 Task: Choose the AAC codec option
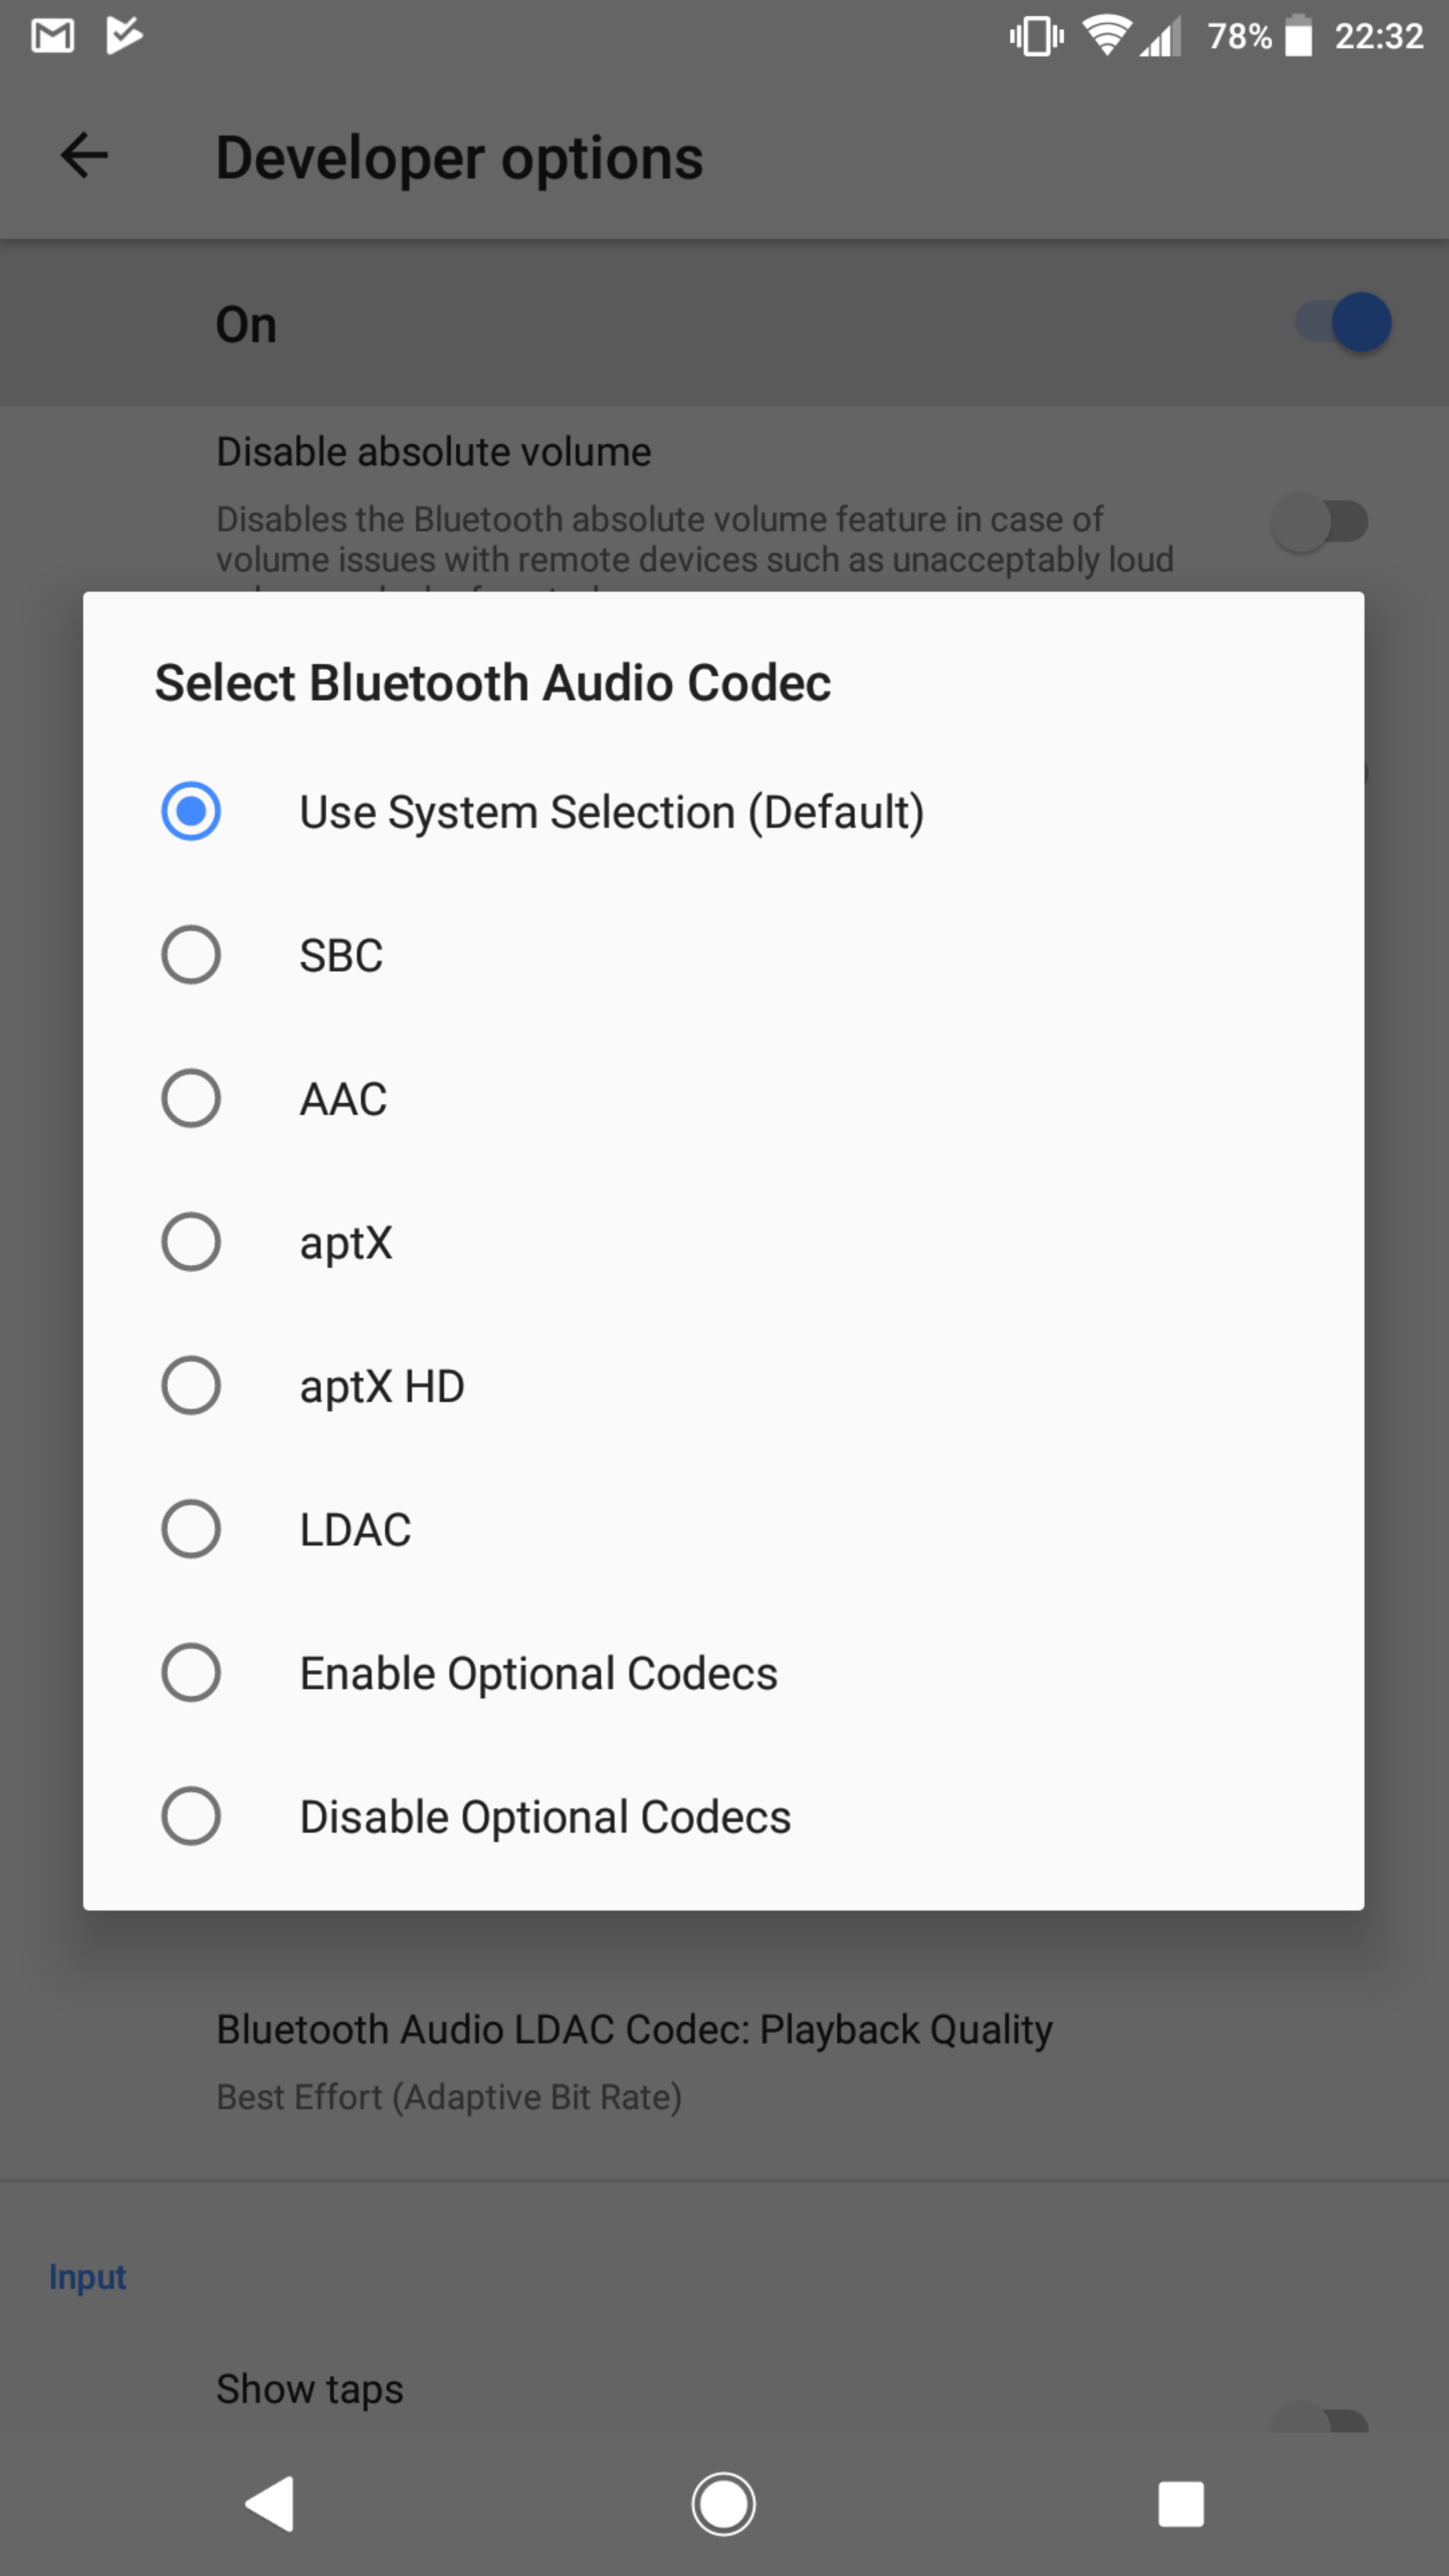(x=191, y=1098)
